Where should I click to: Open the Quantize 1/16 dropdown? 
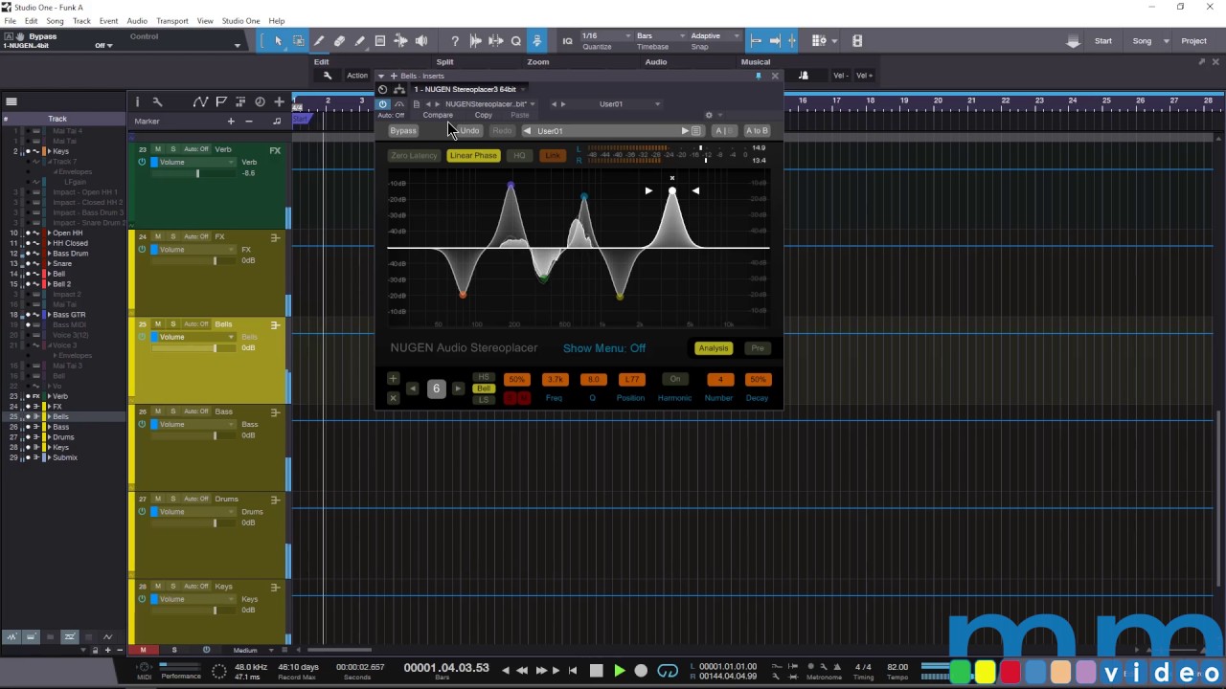point(607,36)
